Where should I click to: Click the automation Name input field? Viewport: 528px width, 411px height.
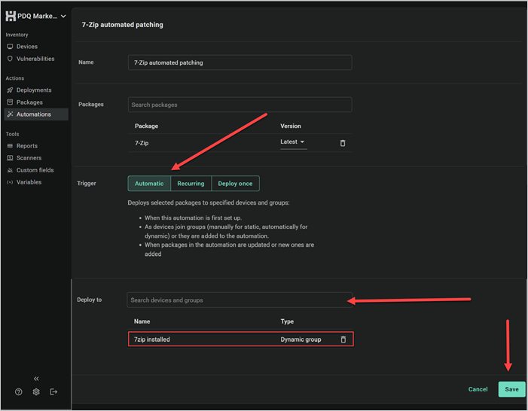(x=240, y=62)
